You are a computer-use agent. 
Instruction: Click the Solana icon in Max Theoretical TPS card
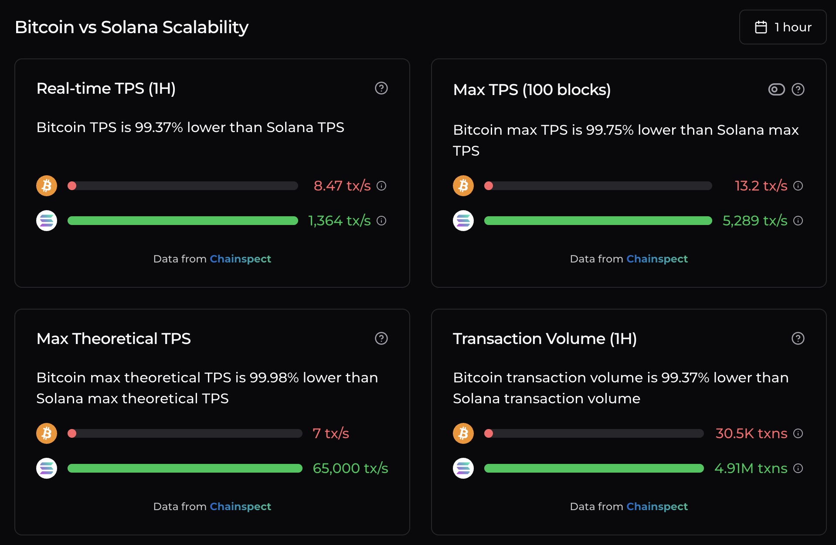tap(46, 468)
